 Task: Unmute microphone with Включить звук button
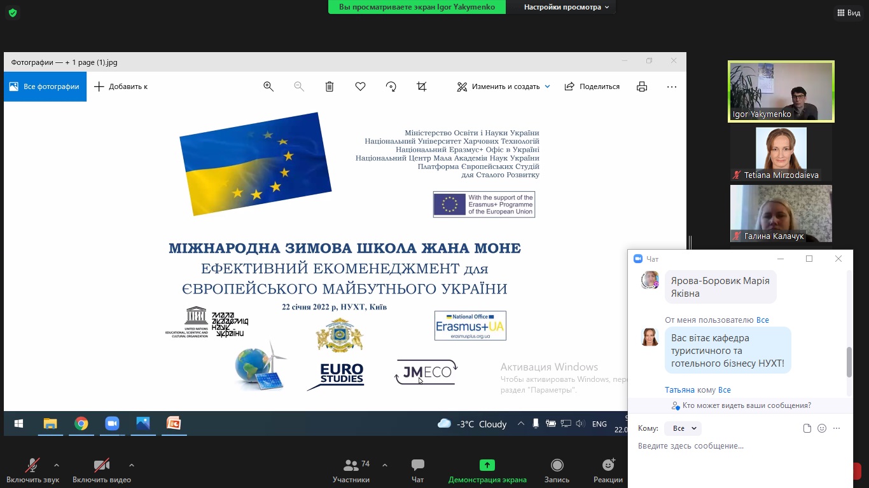[32, 471]
